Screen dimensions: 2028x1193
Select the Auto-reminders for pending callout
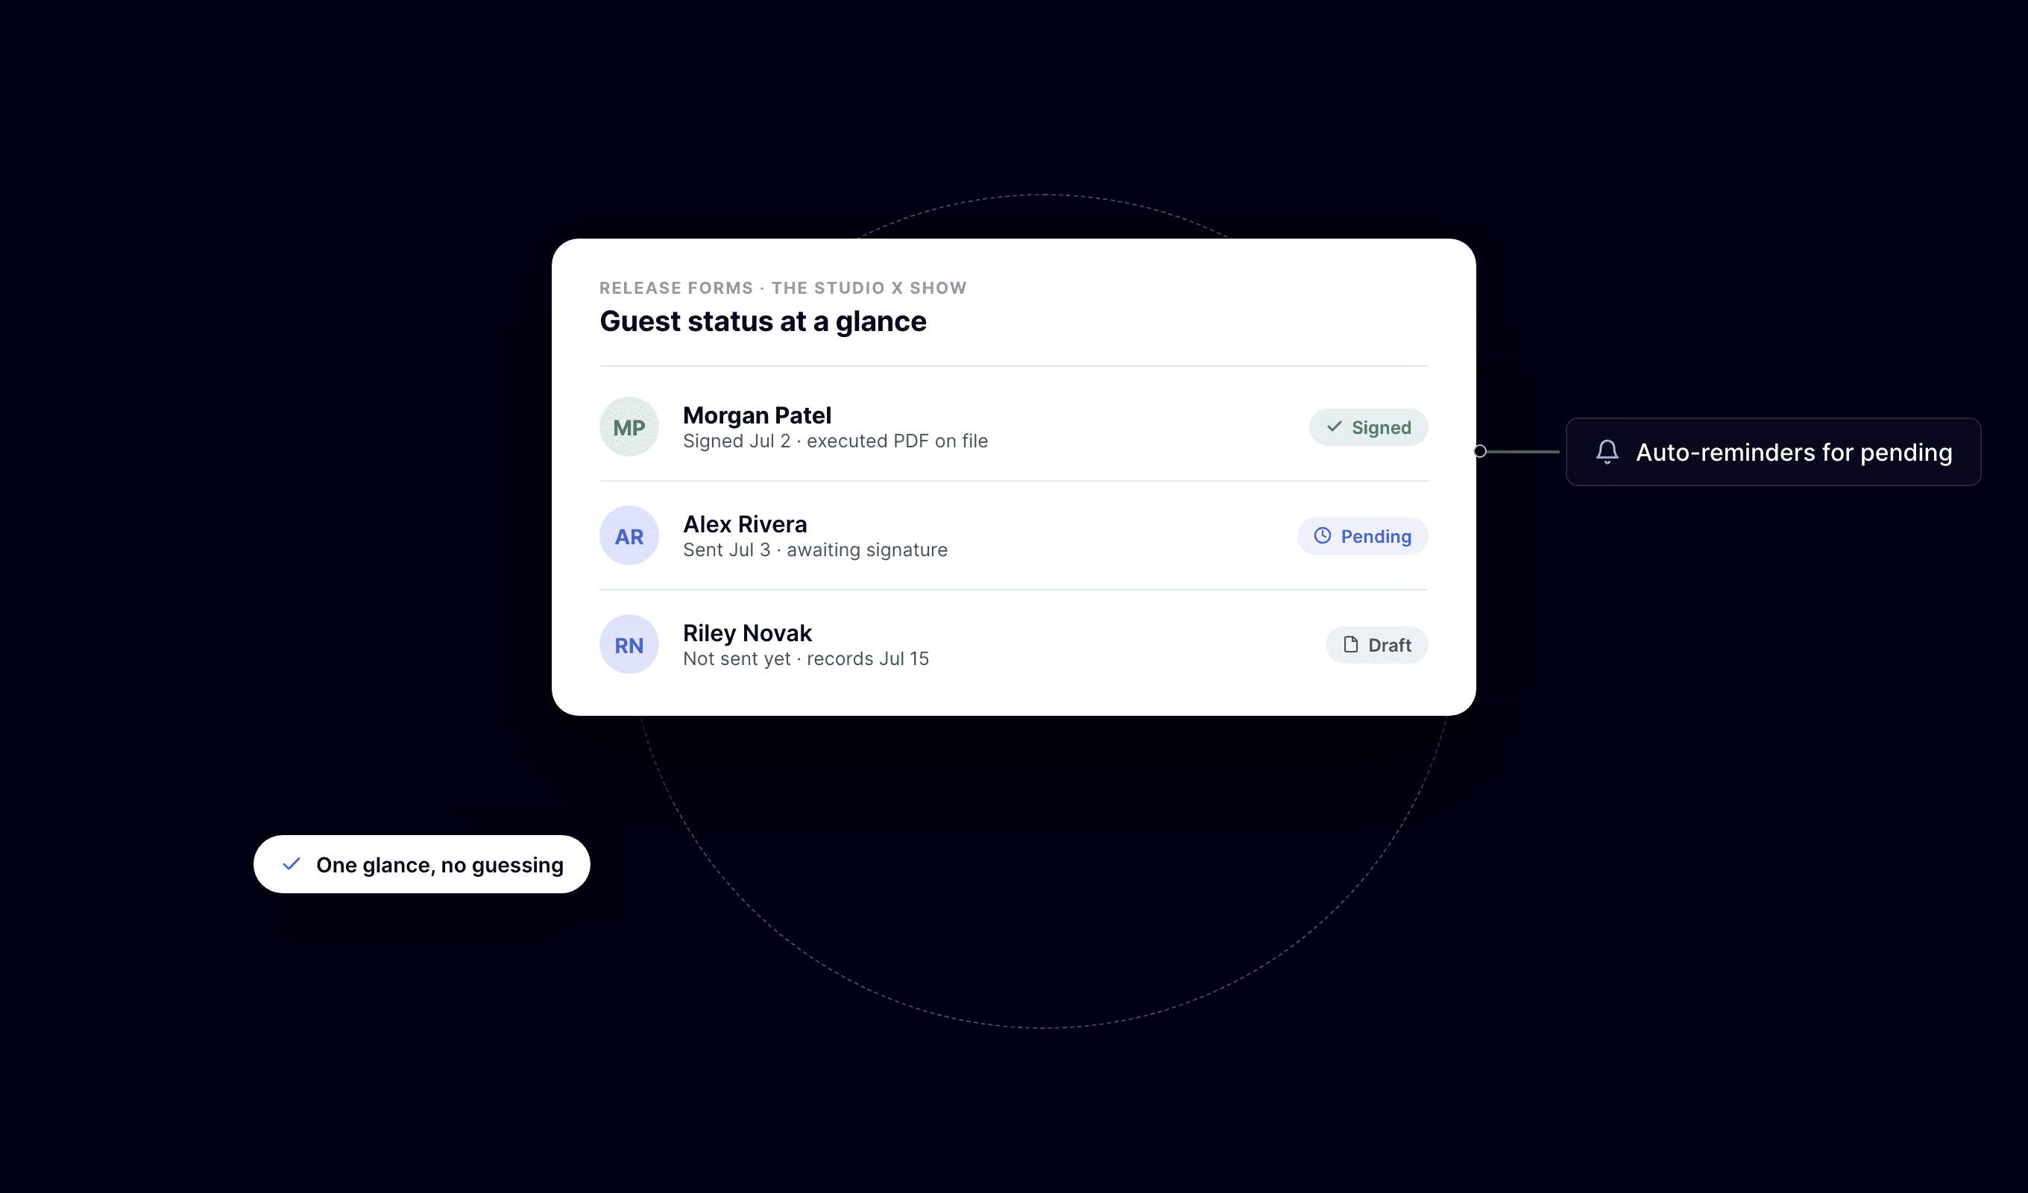point(1773,452)
